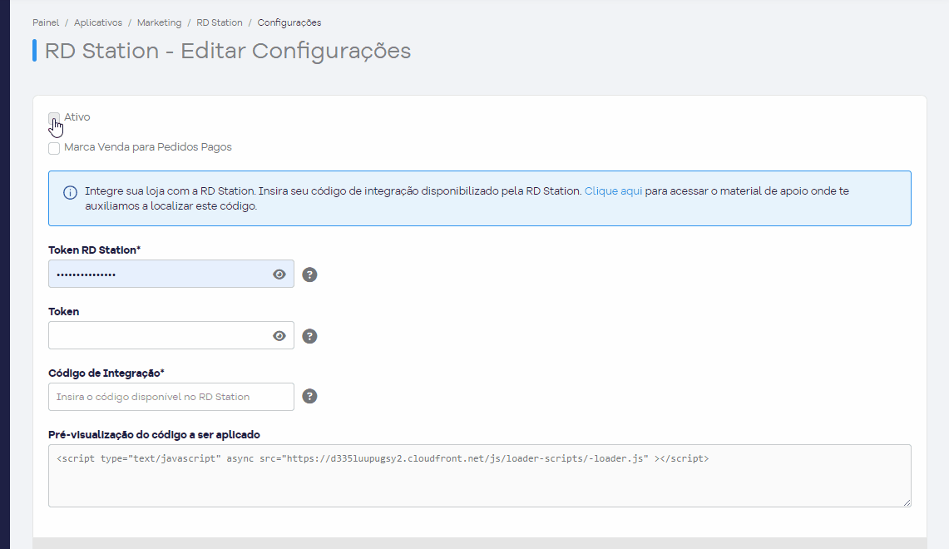Click the Token RD Station* field label
This screenshot has width=949, height=549.
(95, 250)
